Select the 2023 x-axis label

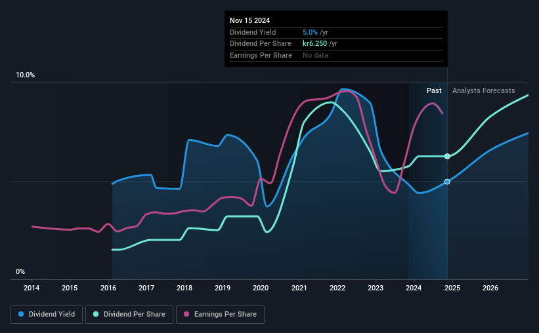coord(376,288)
